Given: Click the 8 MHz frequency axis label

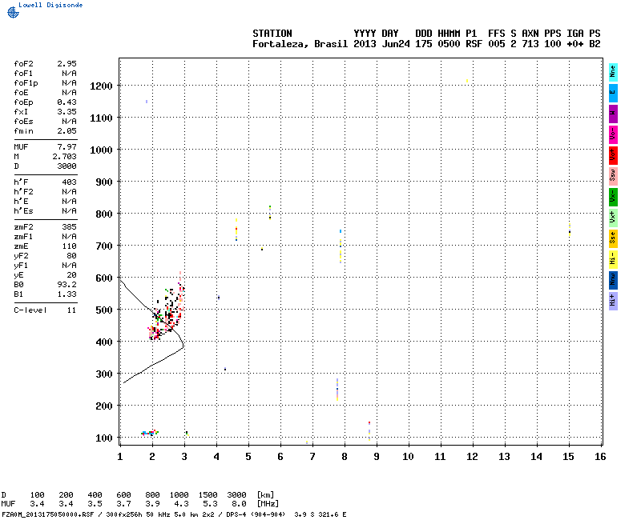Looking at the screenshot, I should [345, 457].
